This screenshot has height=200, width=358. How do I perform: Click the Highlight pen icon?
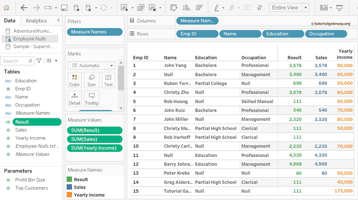216,8
